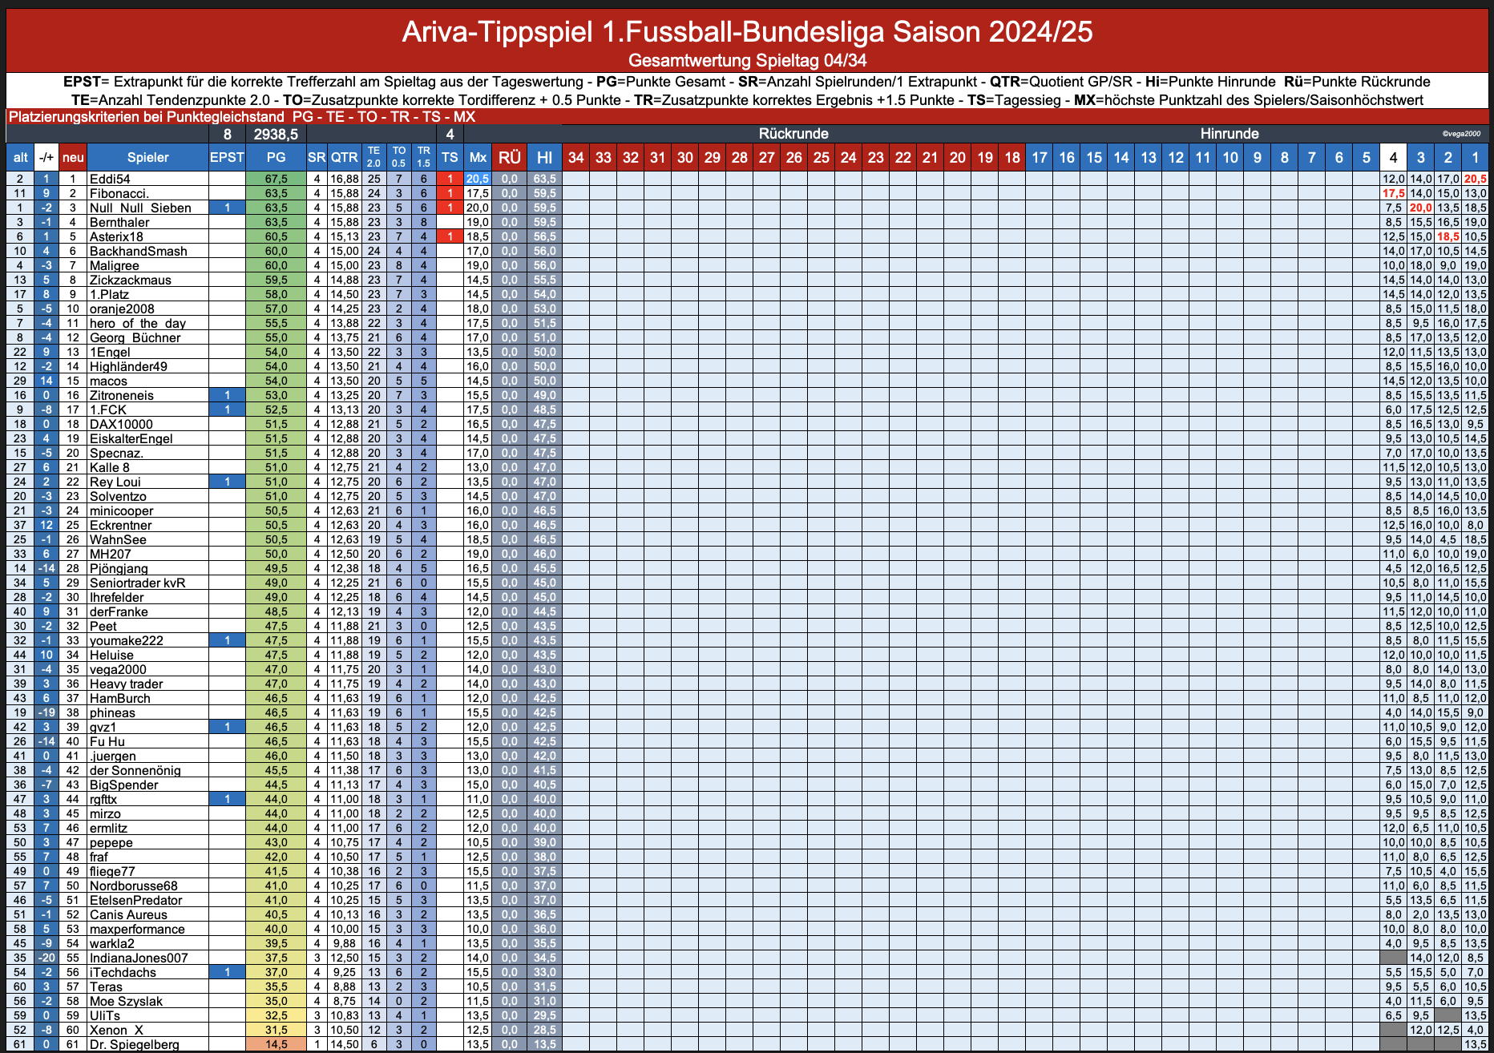Select player name 'Heavy trader'

pos(126,684)
